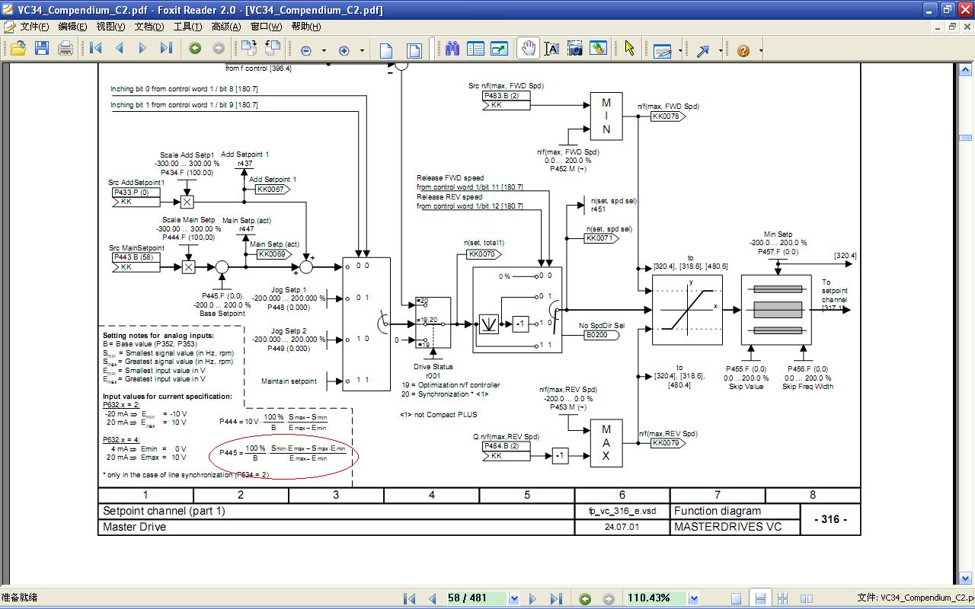The image size is (975, 609).
Task: Switch to continuous page layout in status bar
Action: click(759, 598)
